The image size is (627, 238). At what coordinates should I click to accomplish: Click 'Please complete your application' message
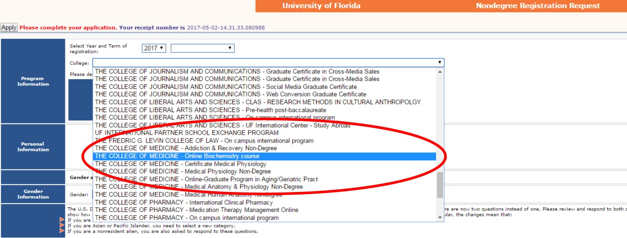68,28
